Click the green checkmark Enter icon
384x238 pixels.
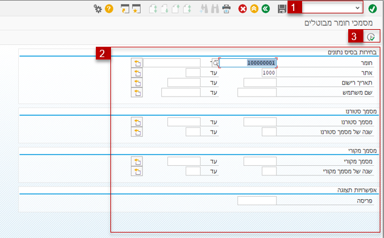(372, 9)
